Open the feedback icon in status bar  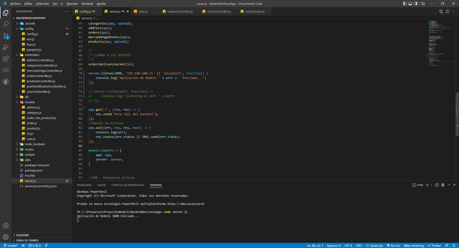(446, 245)
